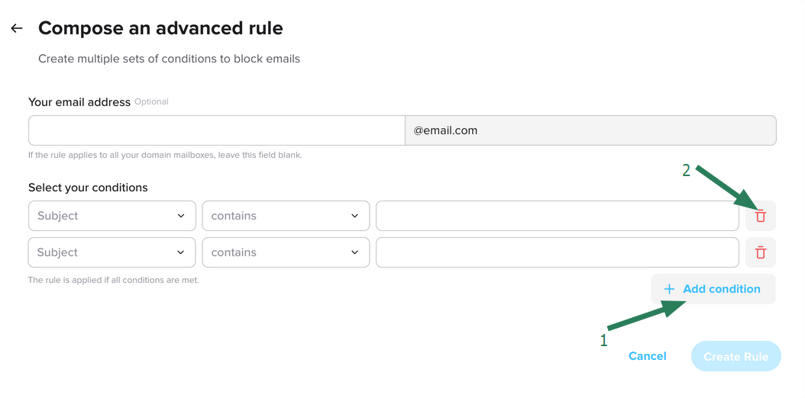Click the second condition's value text box

(x=558, y=252)
